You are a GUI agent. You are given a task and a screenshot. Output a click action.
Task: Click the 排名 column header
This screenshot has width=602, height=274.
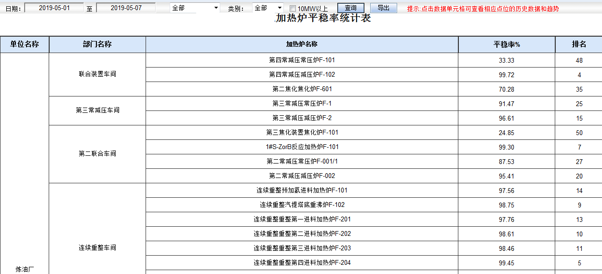(x=579, y=44)
